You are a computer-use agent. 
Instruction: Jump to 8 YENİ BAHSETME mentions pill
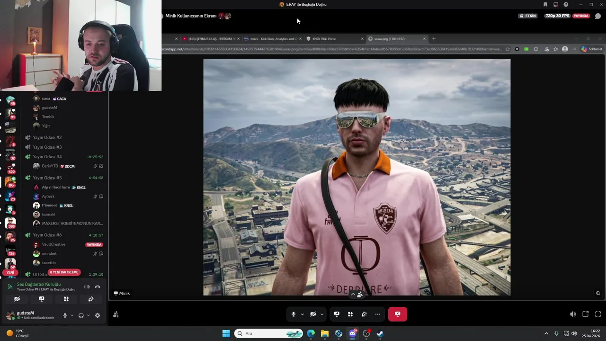click(64, 272)
